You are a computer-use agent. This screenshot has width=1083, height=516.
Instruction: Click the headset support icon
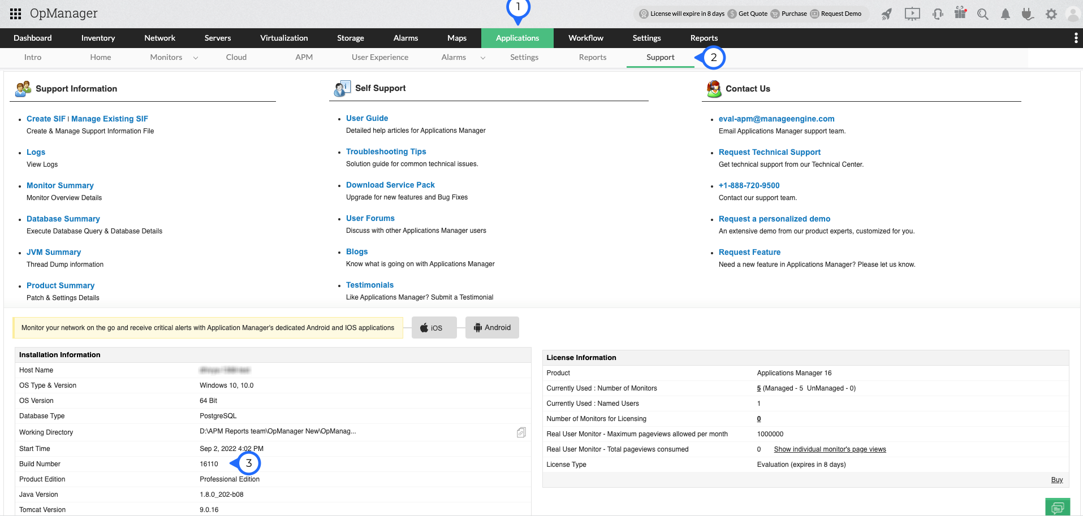click(938, 14)
